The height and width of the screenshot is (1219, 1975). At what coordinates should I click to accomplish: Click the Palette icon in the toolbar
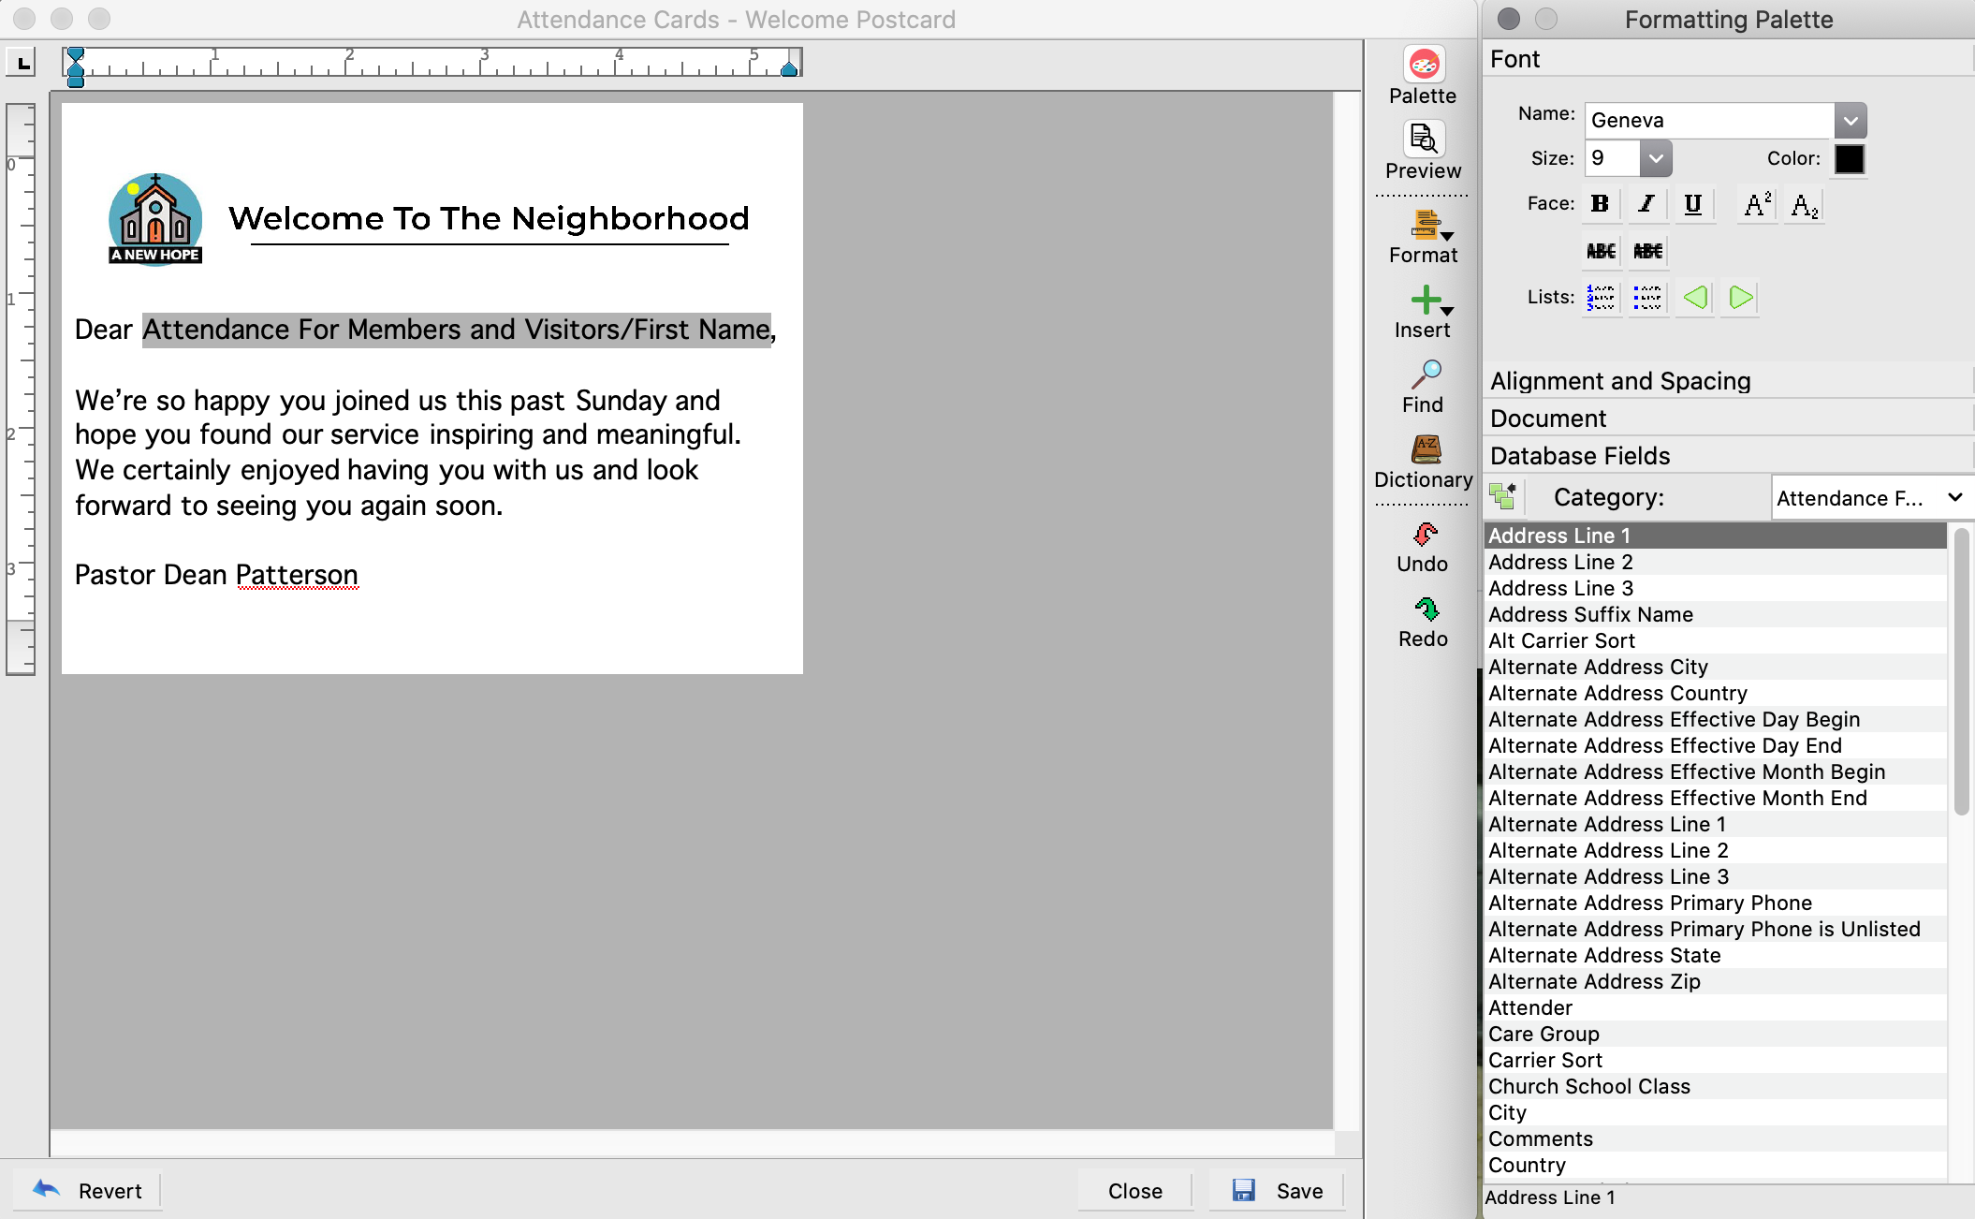pos(1423,65)
